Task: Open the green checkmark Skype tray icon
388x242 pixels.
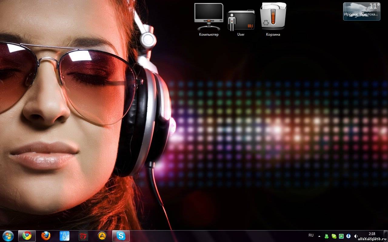Action: [334, 236]
